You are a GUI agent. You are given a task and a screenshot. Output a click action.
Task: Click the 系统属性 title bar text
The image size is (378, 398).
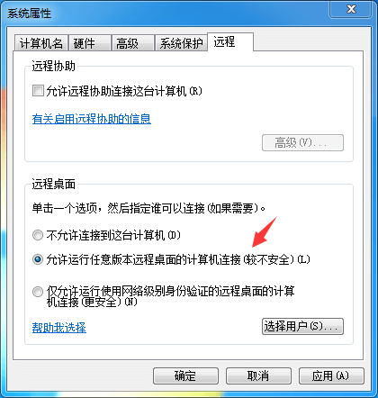29,14
